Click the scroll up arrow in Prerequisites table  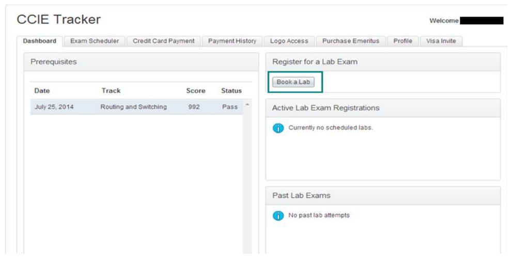pos(247,104)
